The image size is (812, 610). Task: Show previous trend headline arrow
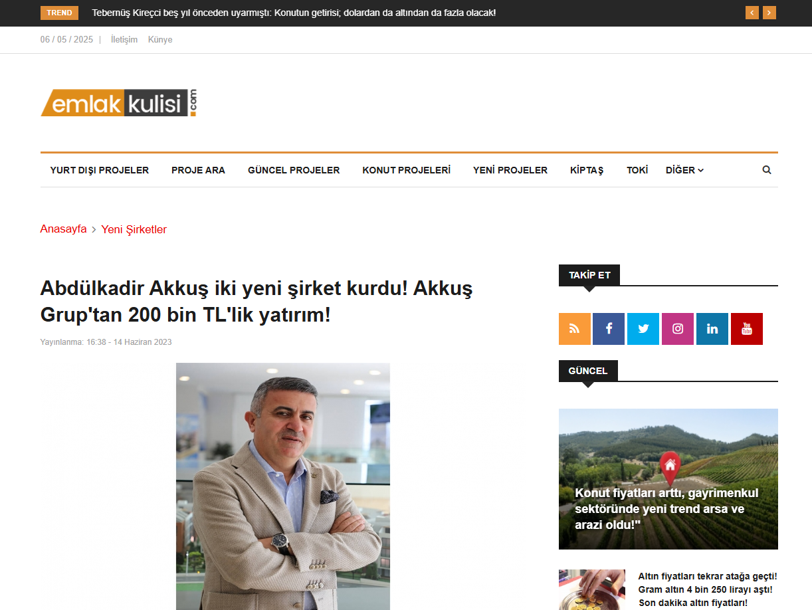click(x=752, y=13)
